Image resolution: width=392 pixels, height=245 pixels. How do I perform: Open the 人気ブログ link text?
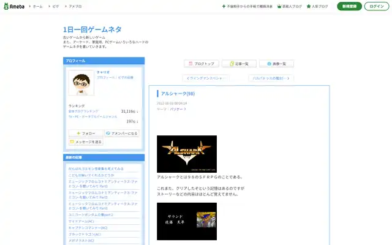(x=320, y=7)
